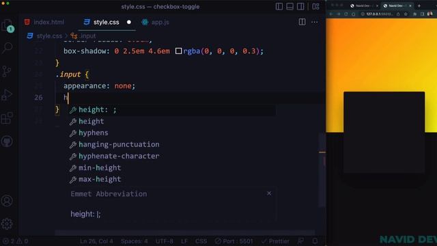This screenshot has width=437, height=246.
Task: Click the browser home button
Action: pos(354,14)
